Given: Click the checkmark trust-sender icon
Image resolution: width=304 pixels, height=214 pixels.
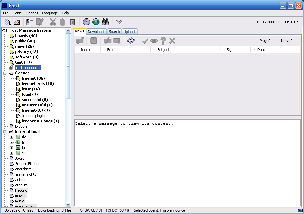Looking at the screenshot, I should pyautogui.click(x=145, y=41).
